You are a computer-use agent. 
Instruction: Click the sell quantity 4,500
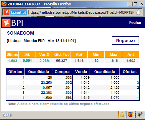tap(115, 83)
